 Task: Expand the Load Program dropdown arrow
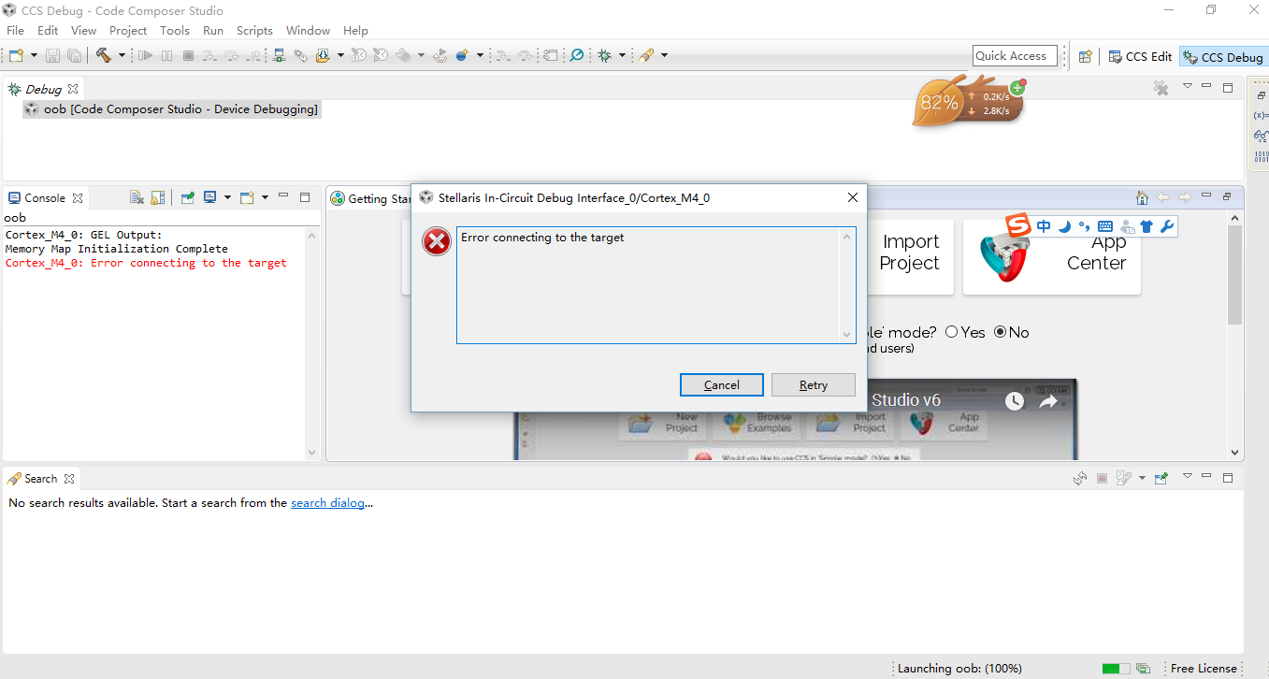coord(340,56)
